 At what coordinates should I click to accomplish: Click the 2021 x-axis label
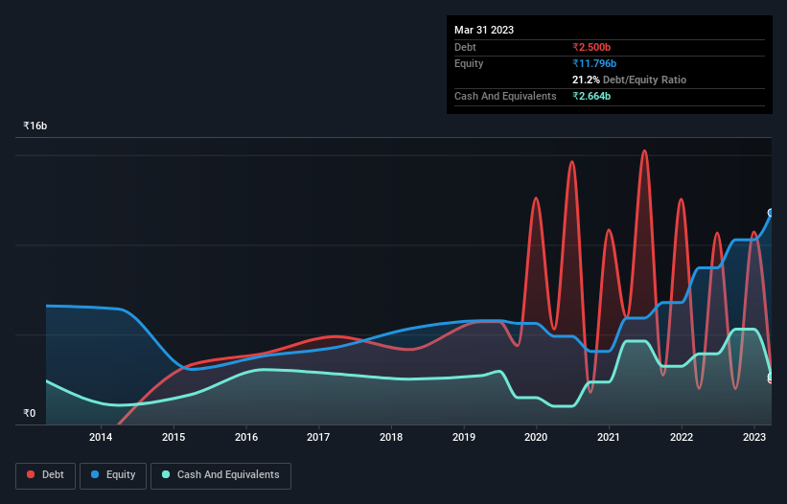click(x=609, y=437)
